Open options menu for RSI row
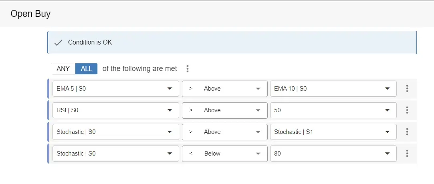The width and height of the screenshot is (434, 184). click(x=407, y=110)
